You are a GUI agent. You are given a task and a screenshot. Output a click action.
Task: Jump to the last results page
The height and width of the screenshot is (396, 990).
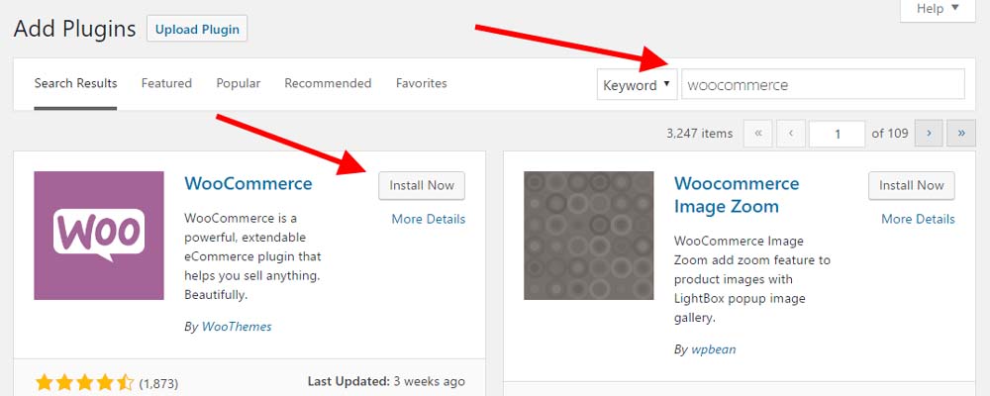(x=961, y=133)
